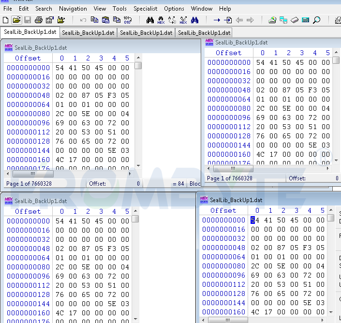Click the Open RAM chip icon

pos(295,20)
